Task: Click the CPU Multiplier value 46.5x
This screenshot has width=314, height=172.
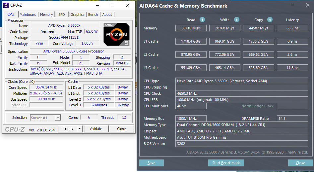Action: 191,106
